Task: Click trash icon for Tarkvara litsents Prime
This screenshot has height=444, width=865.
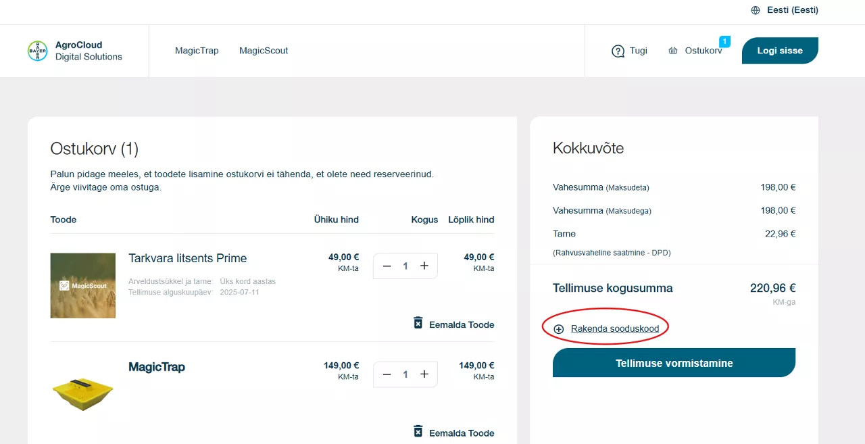Action: 418,323
